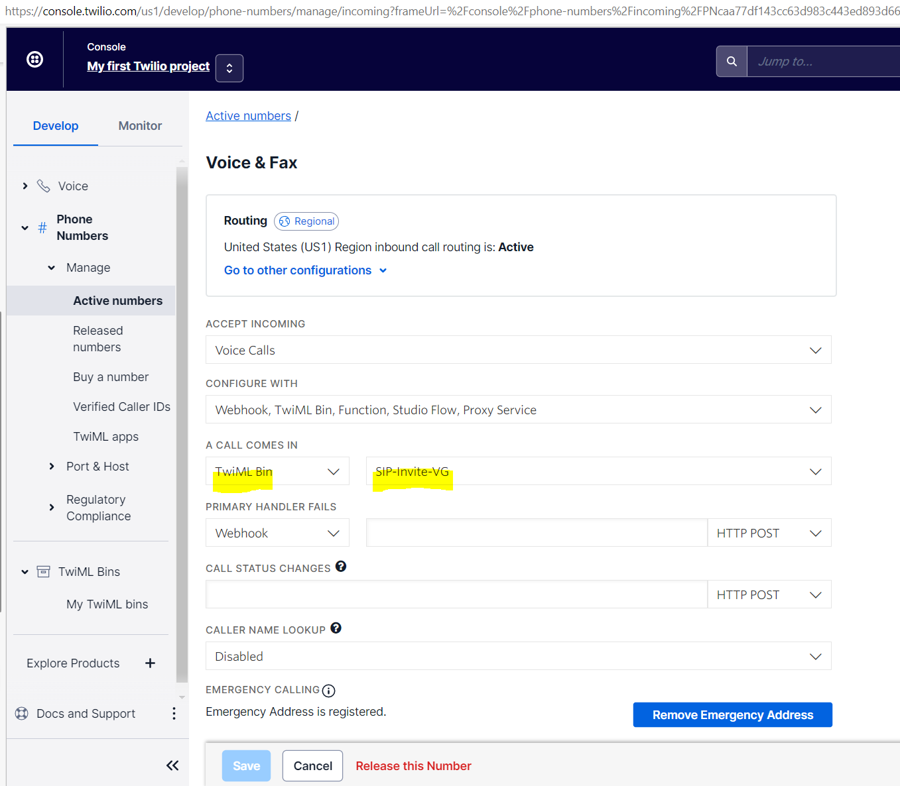Click the Active numbers breadcrumb link
The height and width of the screenshot is (786, 900).
[x=248, y=116]
